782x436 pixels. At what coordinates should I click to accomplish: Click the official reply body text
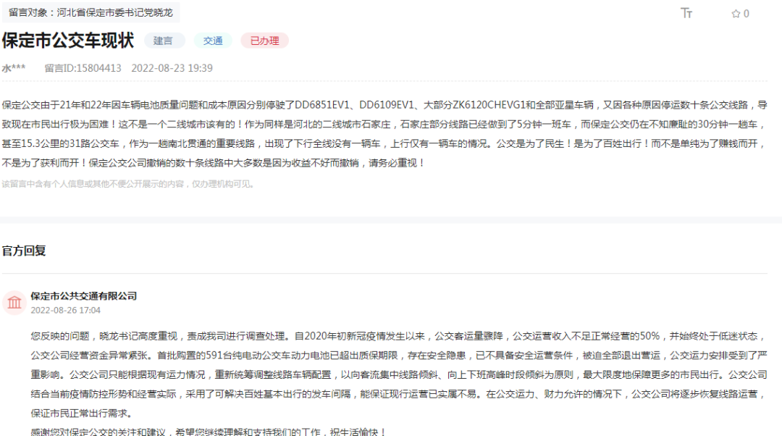coord(399,374)
